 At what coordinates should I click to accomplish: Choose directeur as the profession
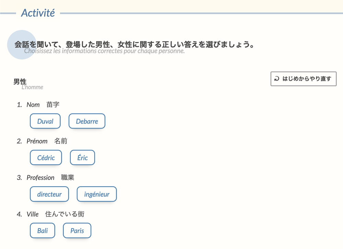(49, 194)
